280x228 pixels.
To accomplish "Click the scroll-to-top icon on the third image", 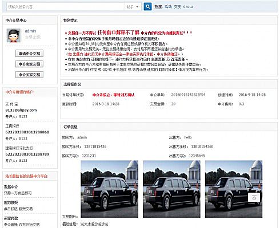I will pos(254,198).
